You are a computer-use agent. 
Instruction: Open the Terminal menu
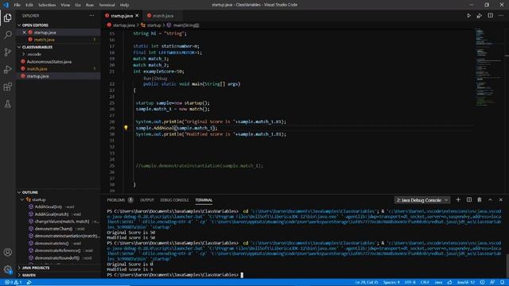pyautogui.click(x=107, y=5)
